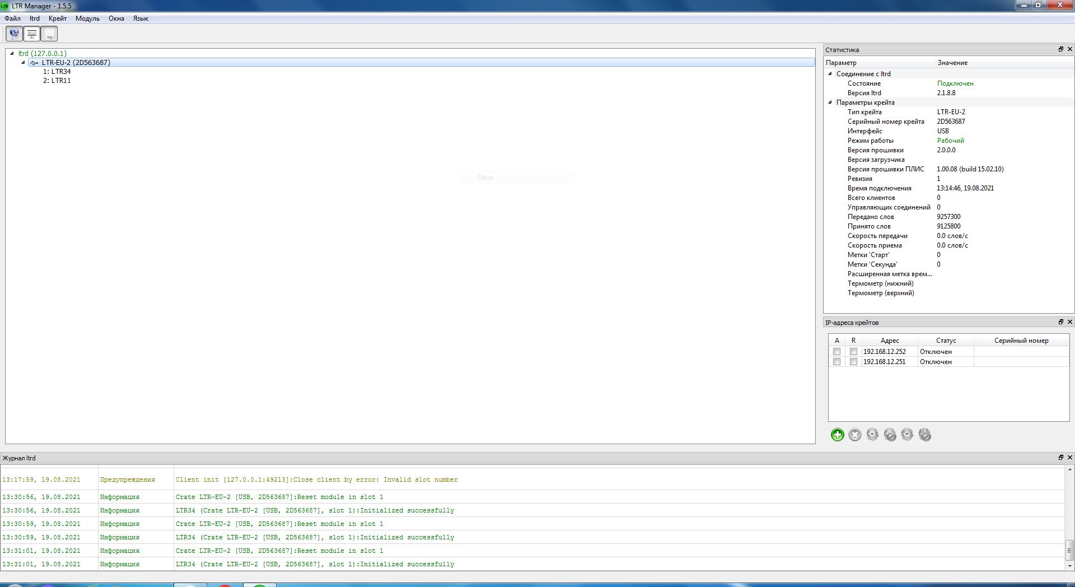The width and height of the screenshot is (1075, 587).
Task: Click Отключен status for 192.168.12.251
Action: (x=946, y=362)
